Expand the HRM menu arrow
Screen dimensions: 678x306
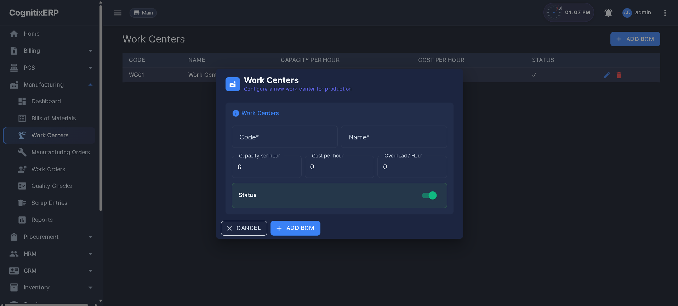point(90,254)
